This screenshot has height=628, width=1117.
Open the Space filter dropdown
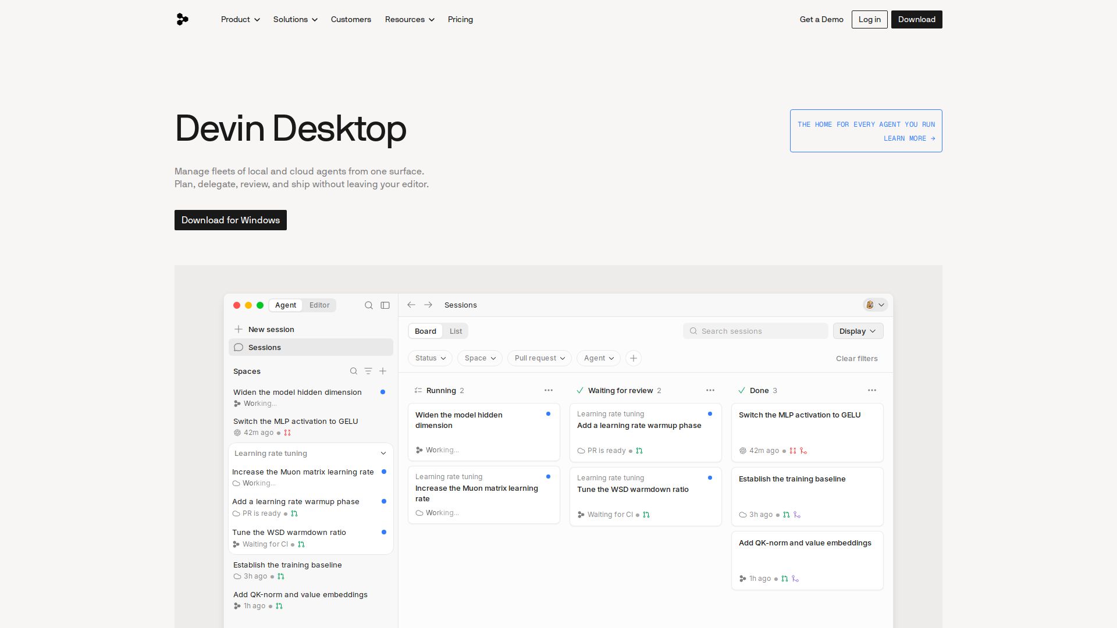point(480,358)
